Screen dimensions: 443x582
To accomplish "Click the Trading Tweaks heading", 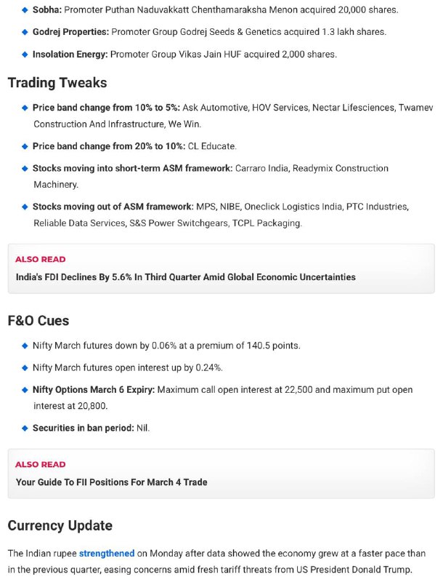I will (57, 83).
